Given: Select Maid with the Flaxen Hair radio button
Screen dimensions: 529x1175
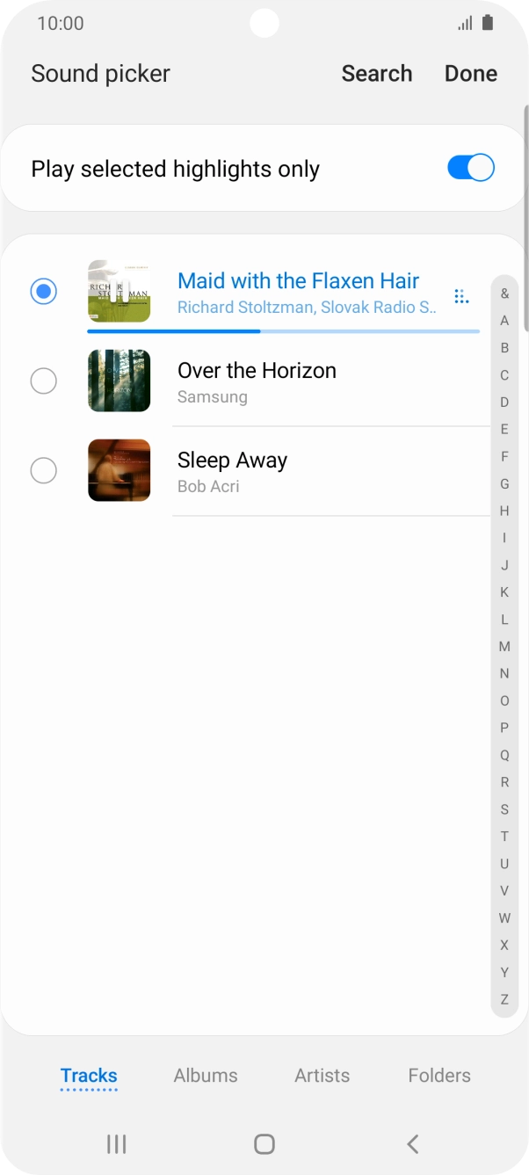Looking at the screenshot, I should pyautogui.click(x=44, y=291).
